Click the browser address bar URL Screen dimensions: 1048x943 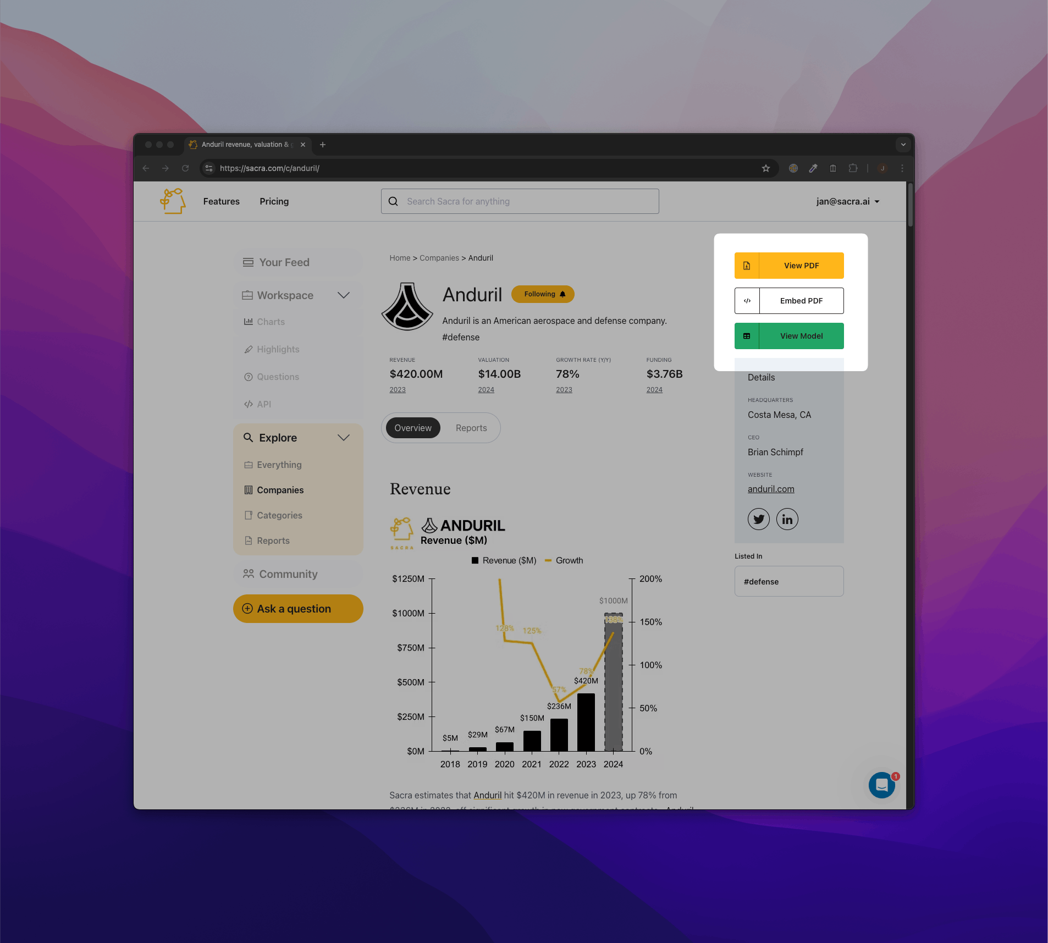pyautogui.click(x=269, y=168)
